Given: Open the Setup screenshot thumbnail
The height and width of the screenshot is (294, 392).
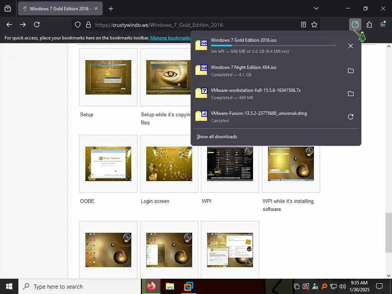Looking at the screenshot, I should 108,77.
